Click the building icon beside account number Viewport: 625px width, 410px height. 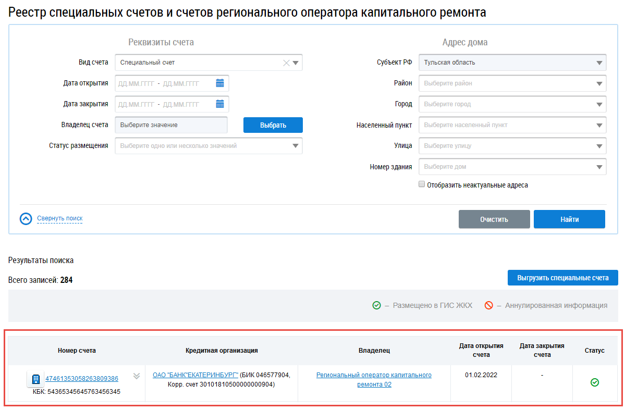coord(36,379)
